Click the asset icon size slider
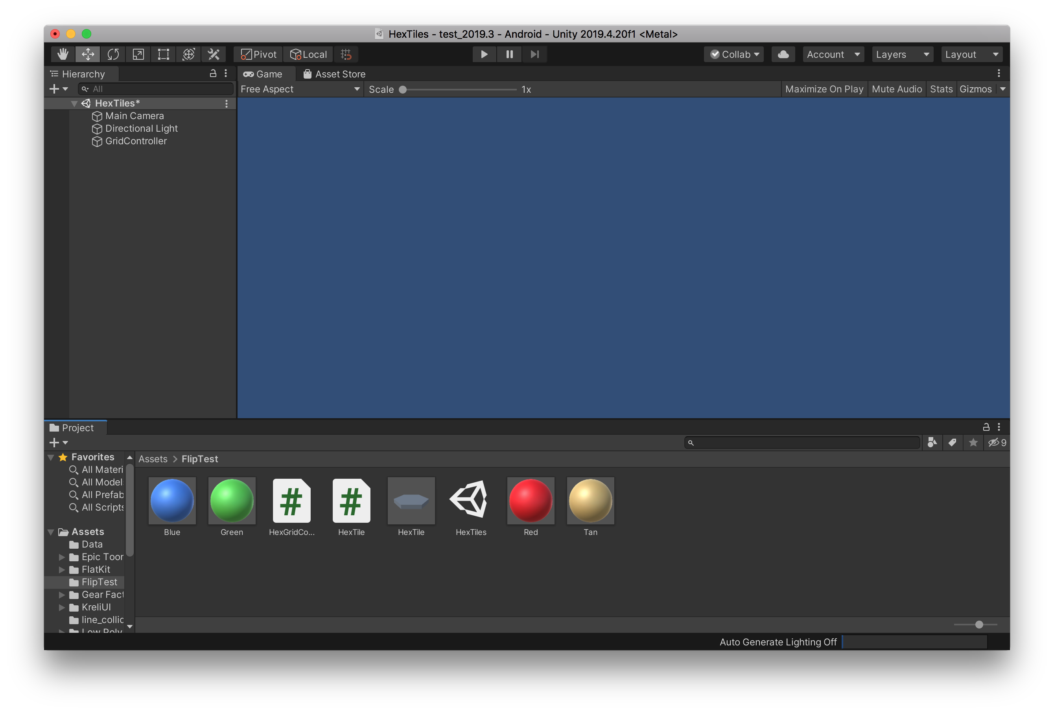The image size is (1054, 713). click(x=975, y=625)
